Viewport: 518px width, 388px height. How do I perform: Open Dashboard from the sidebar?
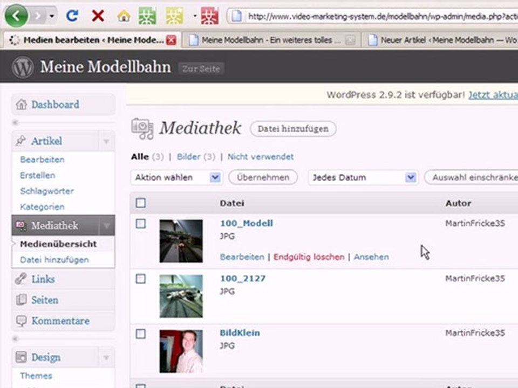pos(55,105)
